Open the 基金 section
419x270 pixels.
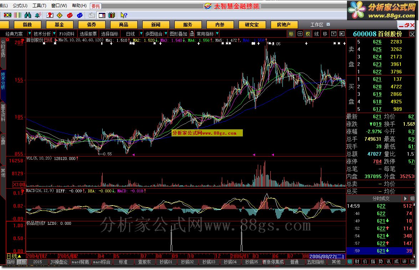point(59,25)
